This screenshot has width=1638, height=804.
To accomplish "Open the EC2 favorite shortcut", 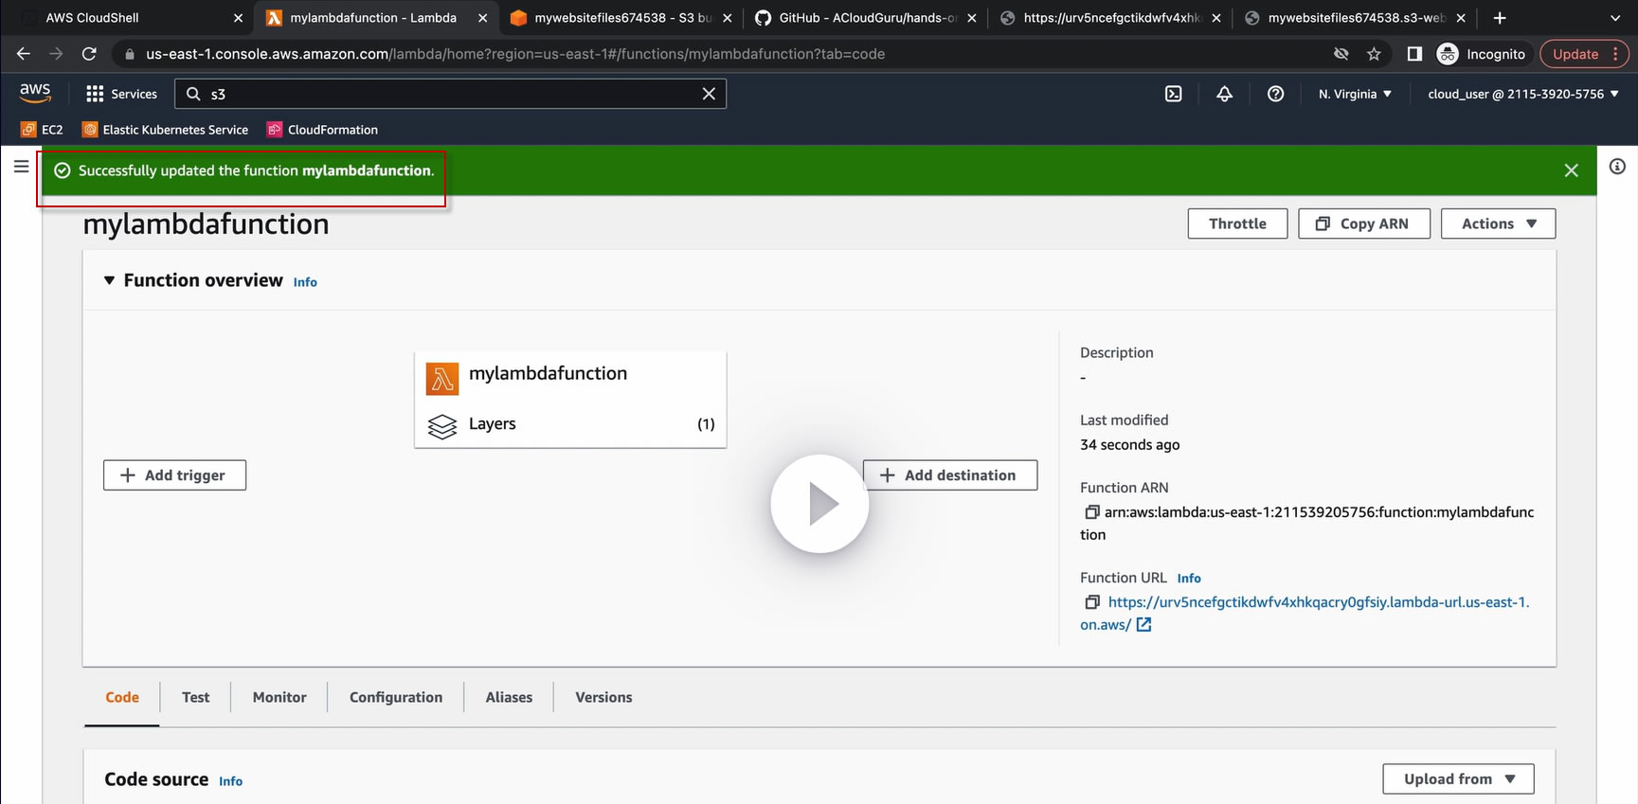I will coord(42,130).
